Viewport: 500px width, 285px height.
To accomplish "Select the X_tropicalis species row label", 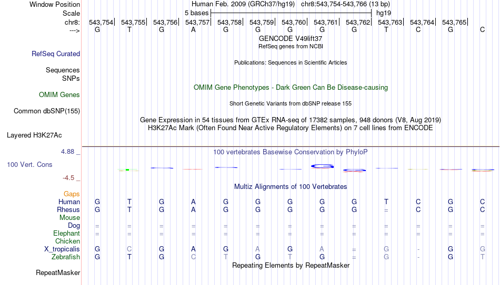I will pos(62,249).
